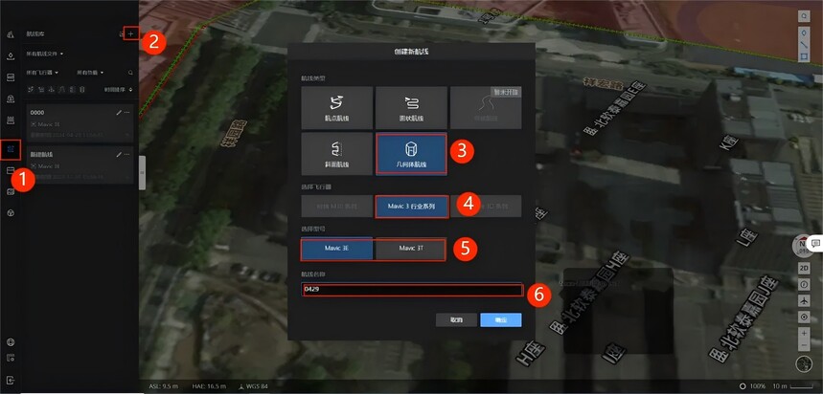This screenshot has height=394, width=823.
Task: Select the polygon area tool on map toolbar
Action: [x=804, y=56]
